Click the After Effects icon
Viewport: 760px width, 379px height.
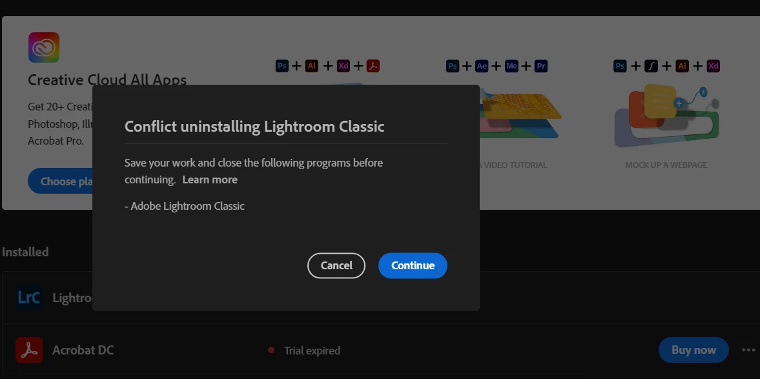(x=481, y=66)
